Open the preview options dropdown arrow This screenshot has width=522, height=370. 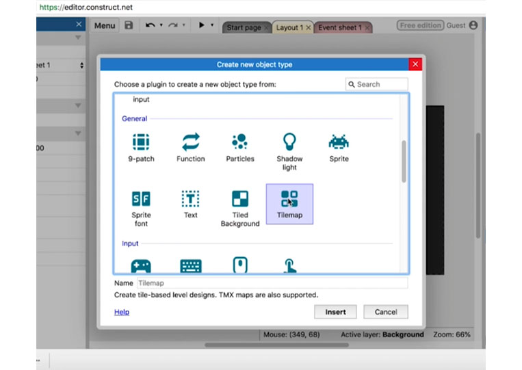point(212,25)
